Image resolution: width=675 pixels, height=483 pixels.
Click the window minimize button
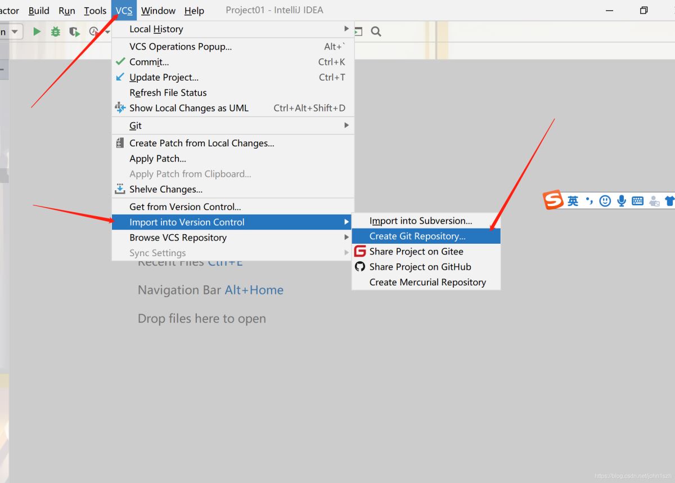[x=610, y=10]
